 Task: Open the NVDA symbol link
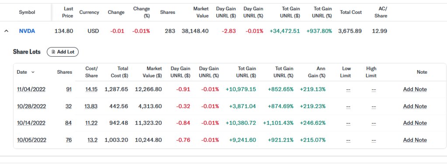click(27, 31)
